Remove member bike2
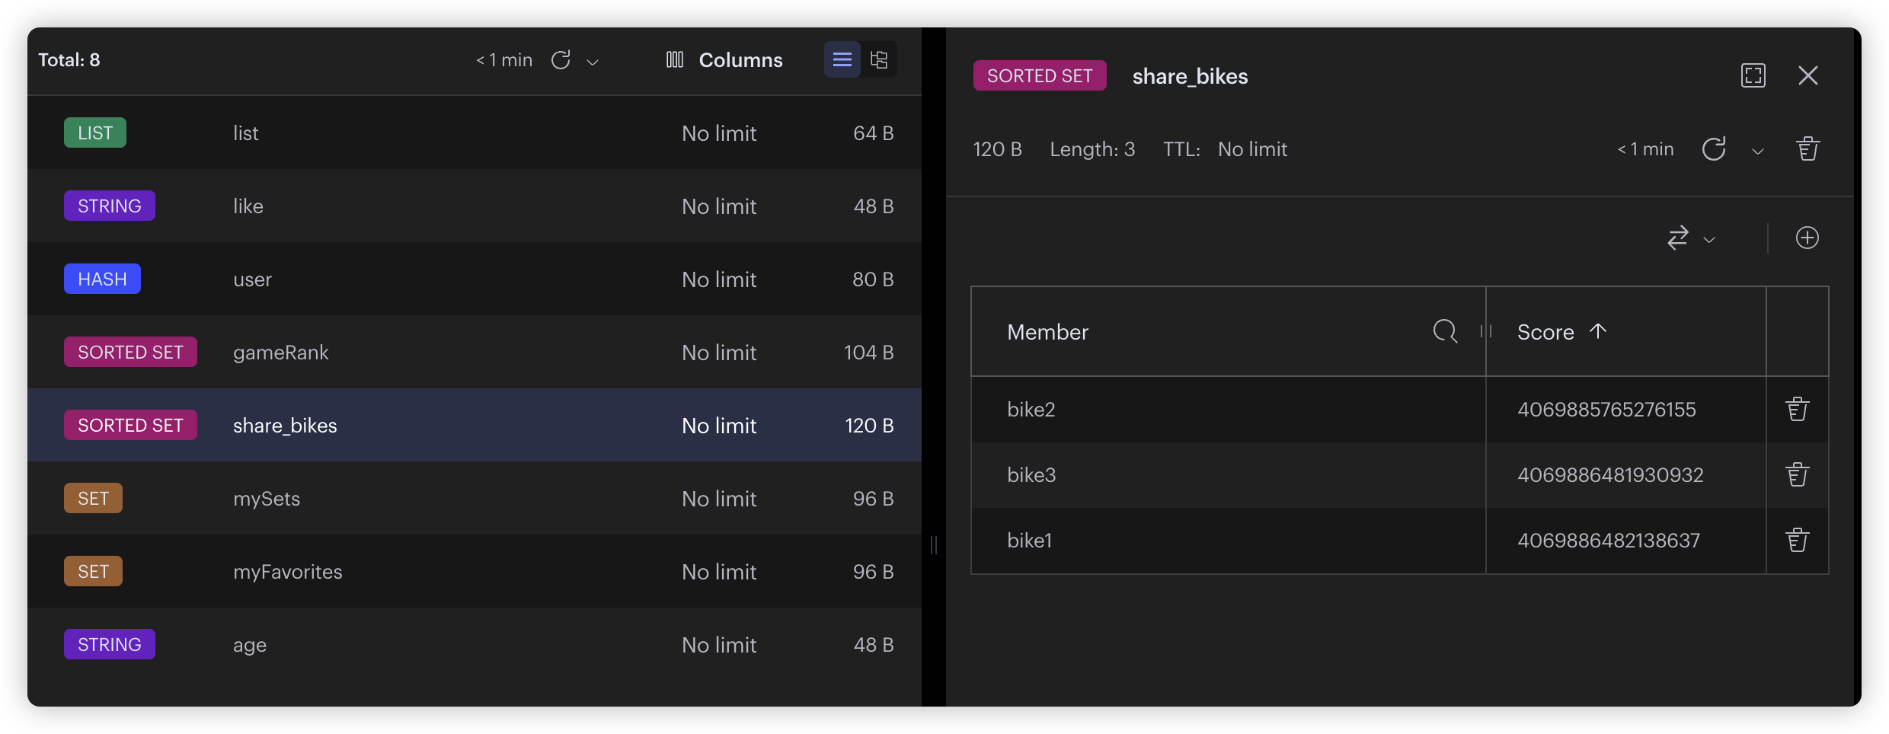The height and width of the screenshot is (734, 1889). (1797, 410)
